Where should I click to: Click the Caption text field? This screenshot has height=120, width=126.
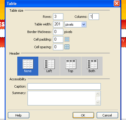click(64, 86)
